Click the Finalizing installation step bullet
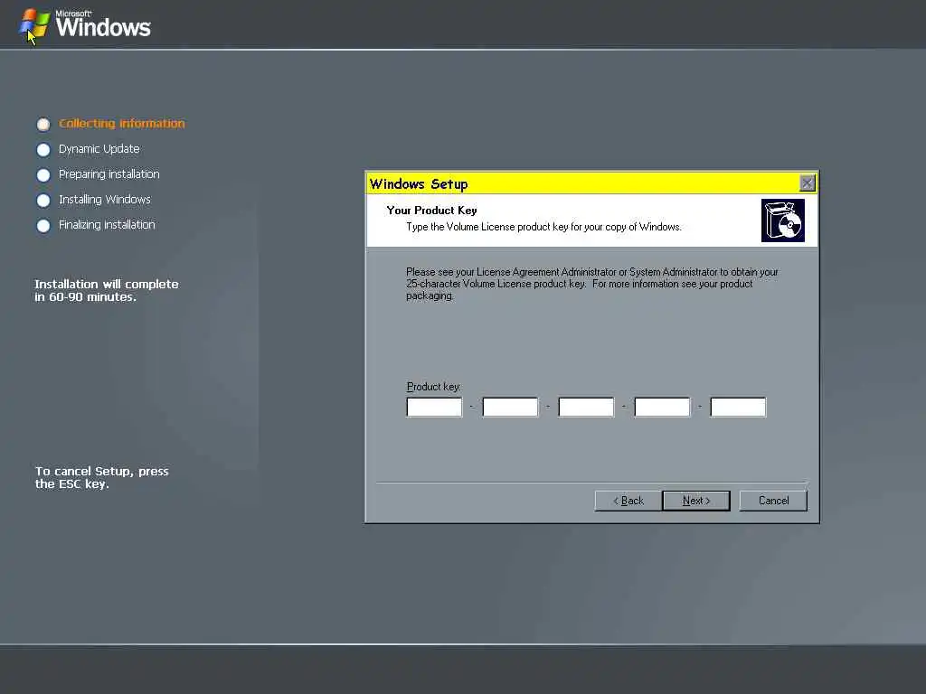This screenshot has height=694, width=926. [x=43, y=226]
